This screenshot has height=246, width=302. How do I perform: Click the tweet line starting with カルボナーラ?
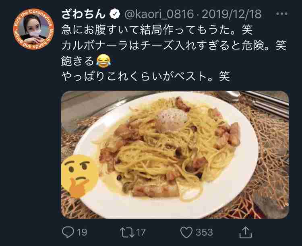[x=174, y=45]
